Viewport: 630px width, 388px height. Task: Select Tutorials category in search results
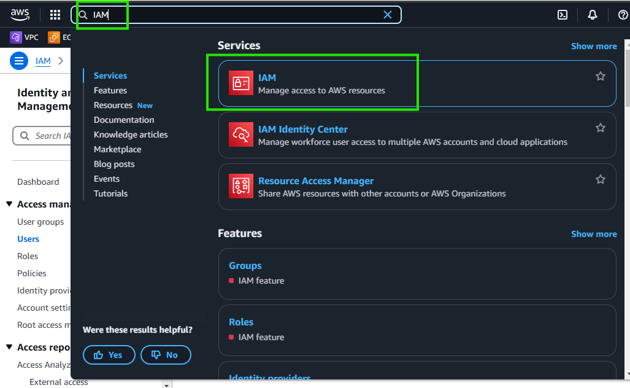point(110,193)
